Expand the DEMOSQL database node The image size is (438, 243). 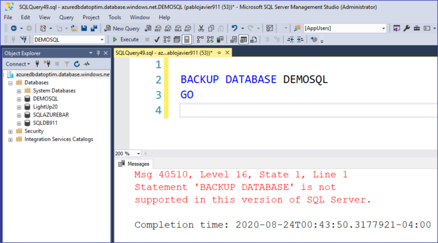[19, 98]
